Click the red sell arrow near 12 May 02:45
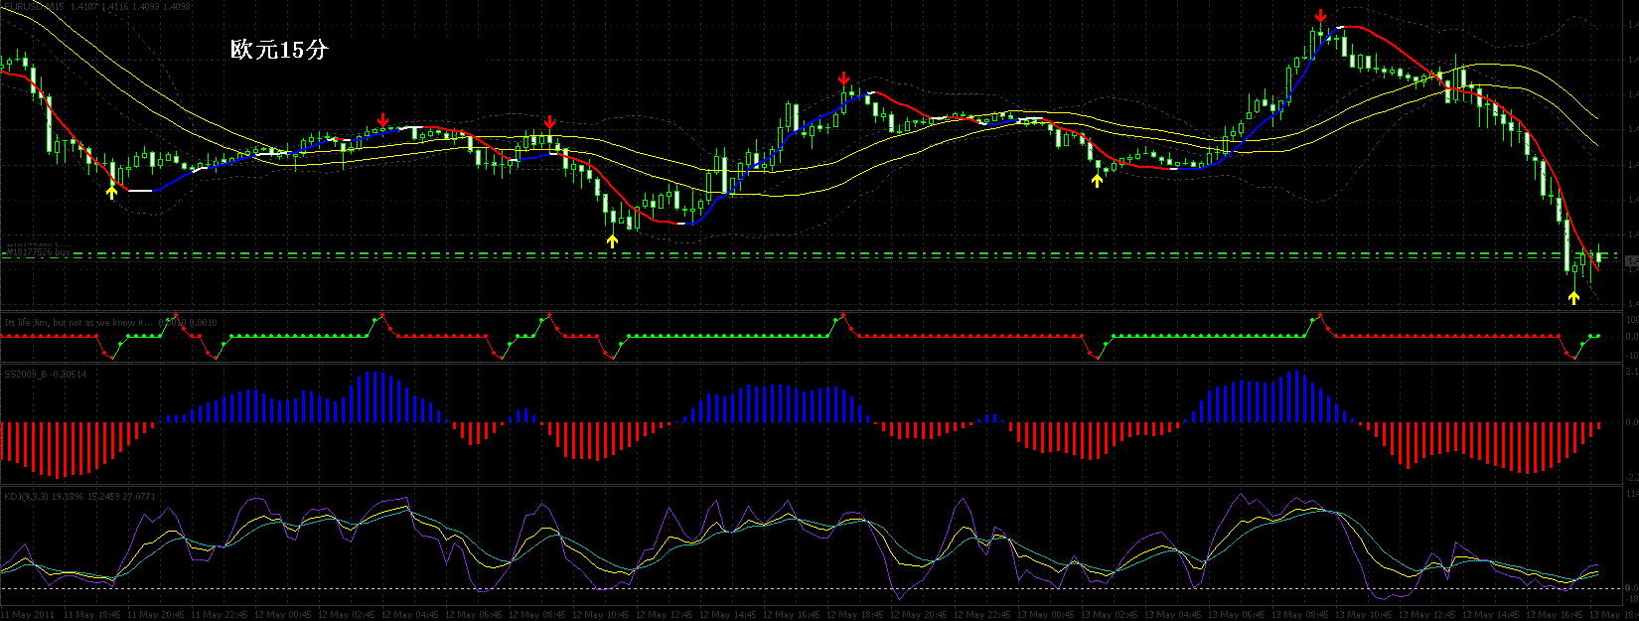 383,120
